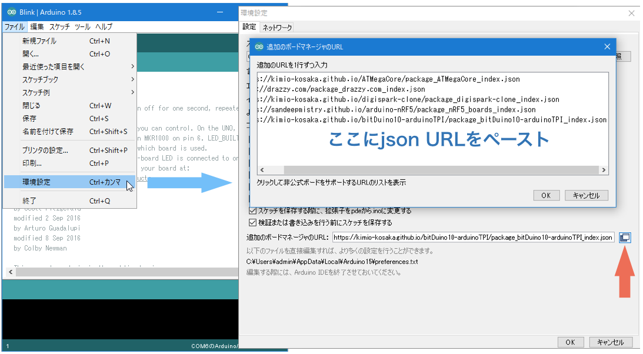The image size is (643, 354).
Task: Choose 閉じる from the File menu
Action: pyautogui.click(x=70, y=106)
